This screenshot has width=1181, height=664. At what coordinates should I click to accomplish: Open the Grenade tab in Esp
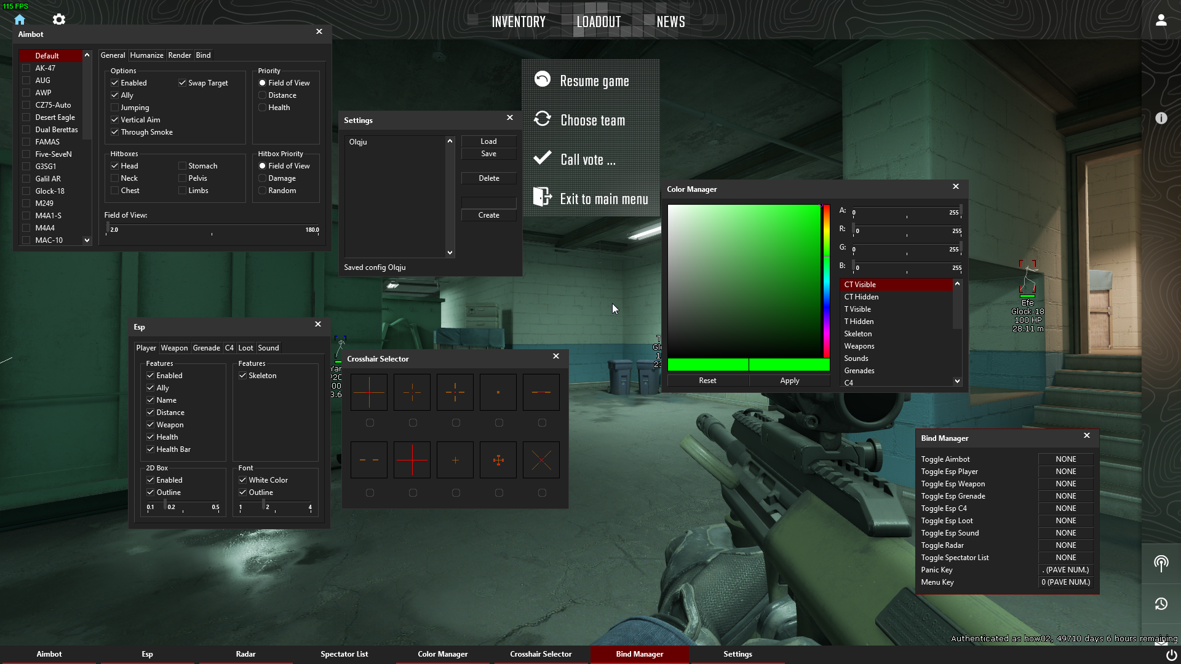[x=206, y=348]
